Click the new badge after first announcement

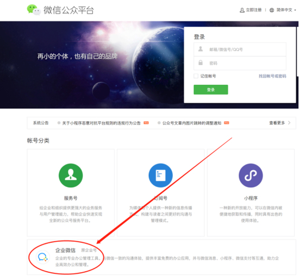pos(146,123)
